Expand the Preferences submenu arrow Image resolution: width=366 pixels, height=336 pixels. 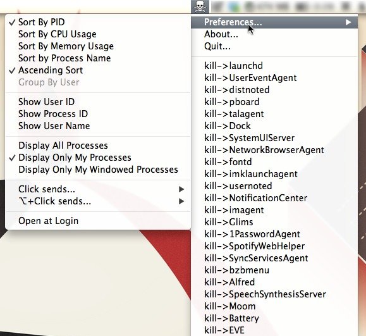click(x=348, y=22)
